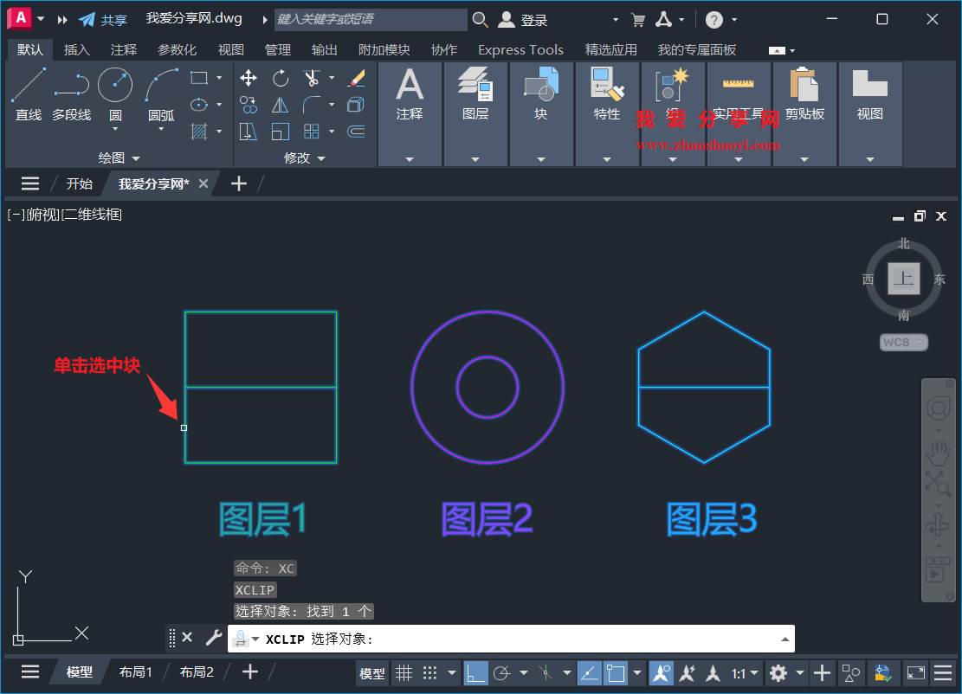Select the 圆 circle tool
The width and height of the screenshot is (962, 694).
[113, 85]
